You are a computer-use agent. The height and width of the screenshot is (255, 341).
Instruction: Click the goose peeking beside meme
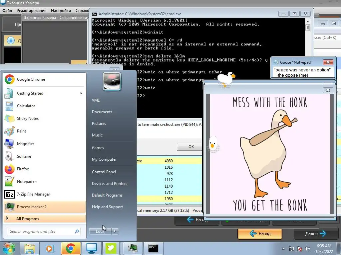[x=213, y=144]
